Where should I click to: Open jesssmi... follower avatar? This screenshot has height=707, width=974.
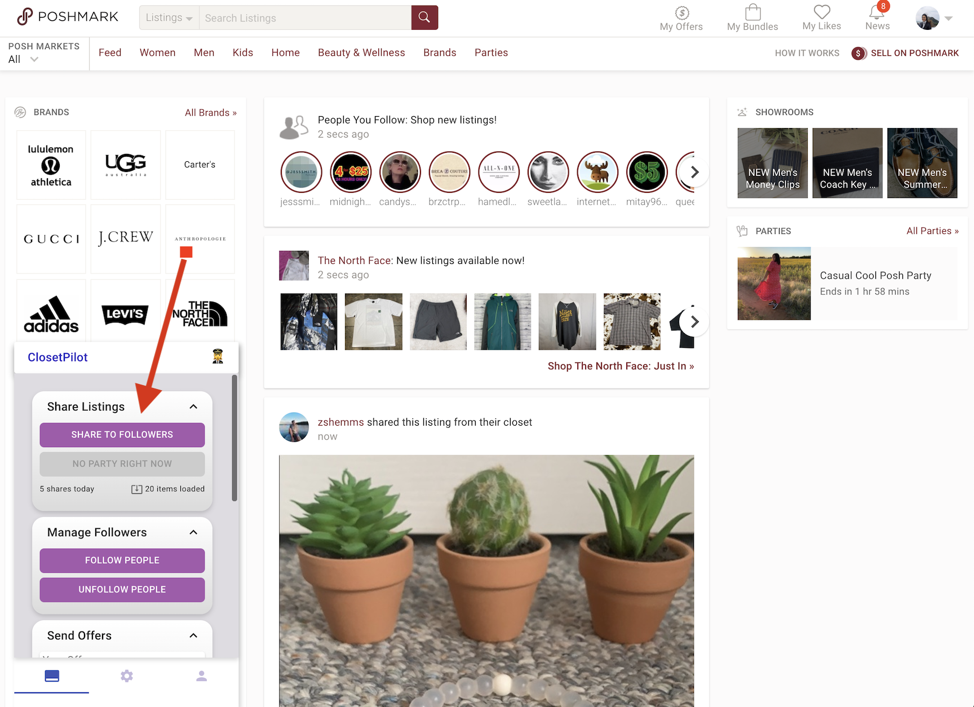[301, 172]
